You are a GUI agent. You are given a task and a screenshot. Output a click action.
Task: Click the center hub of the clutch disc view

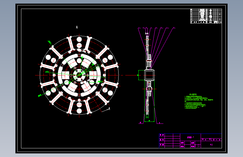tap(79, 75)
